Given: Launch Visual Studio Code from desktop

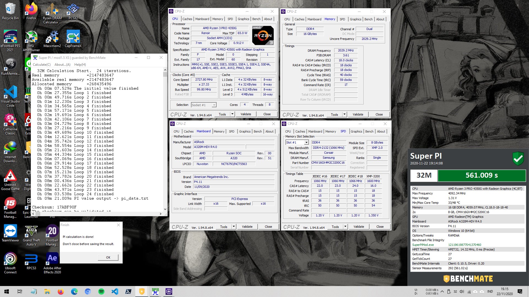Looking at the screenshot, I should [x=10, y=96].
